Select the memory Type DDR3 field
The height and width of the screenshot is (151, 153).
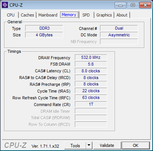(44, 28)
